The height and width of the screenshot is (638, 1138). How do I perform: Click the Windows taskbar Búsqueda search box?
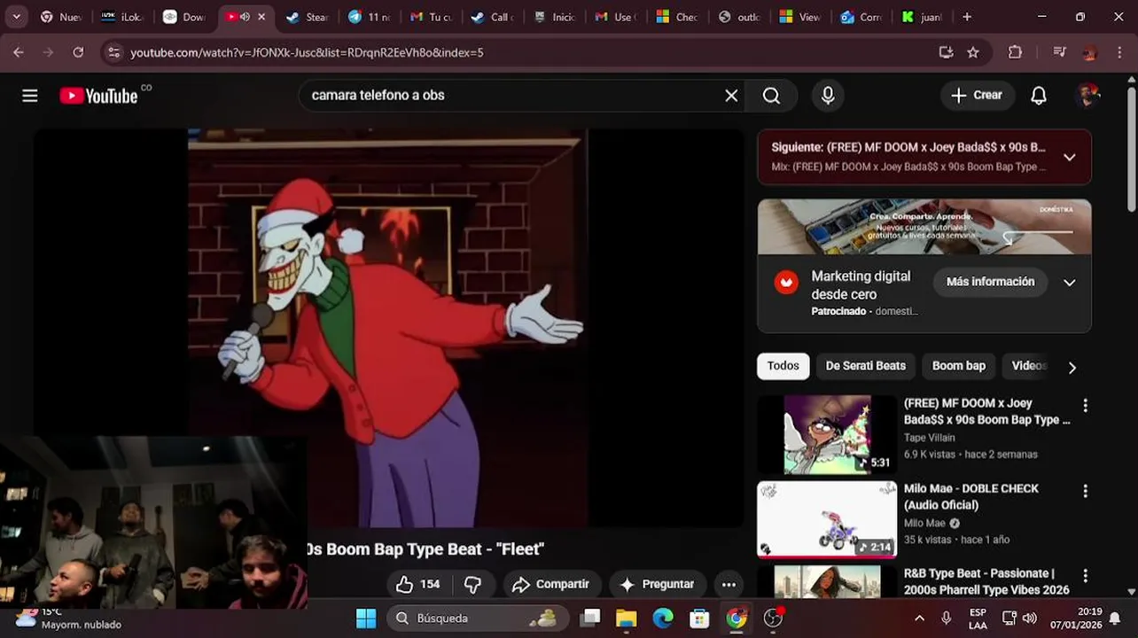coord(479,618)
